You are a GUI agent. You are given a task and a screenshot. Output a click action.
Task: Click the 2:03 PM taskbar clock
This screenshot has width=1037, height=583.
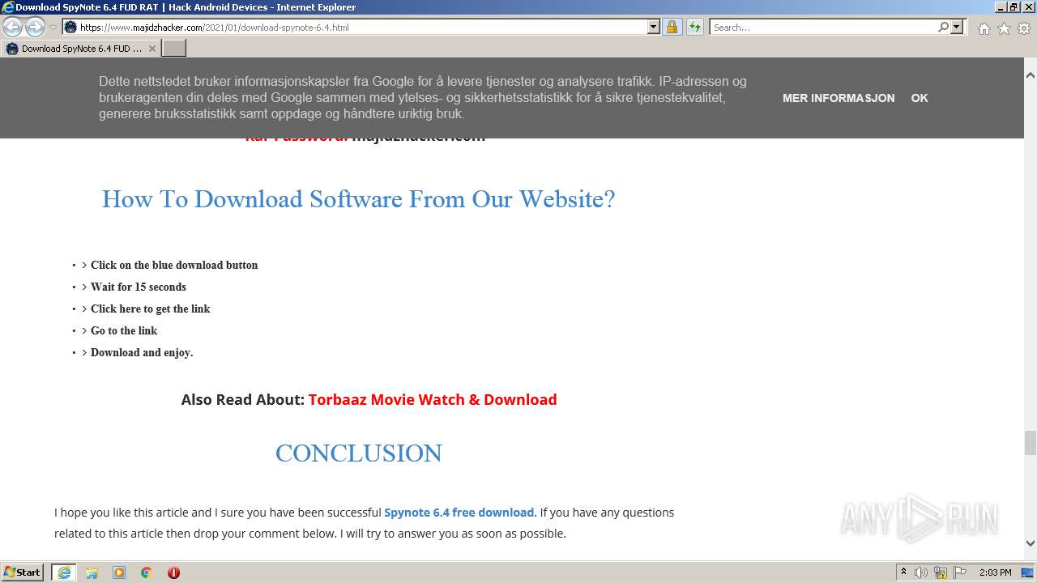coord(996,572)
